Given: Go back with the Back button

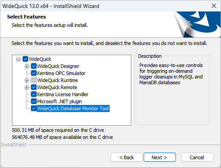Looking at the screenshot, I should click(126, 157).
